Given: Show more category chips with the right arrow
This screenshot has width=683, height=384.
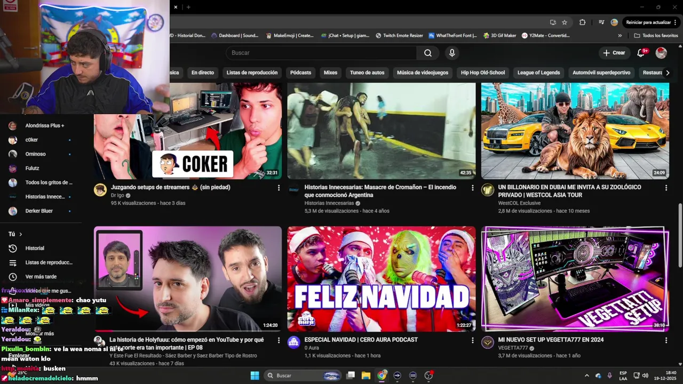Looking at the screenshot, I should tap(668, 73).
